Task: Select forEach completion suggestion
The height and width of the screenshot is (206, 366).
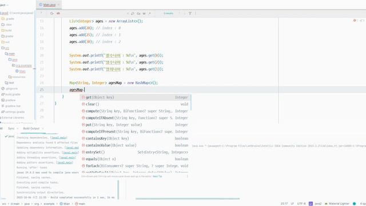Action: (x=135, y=166)
